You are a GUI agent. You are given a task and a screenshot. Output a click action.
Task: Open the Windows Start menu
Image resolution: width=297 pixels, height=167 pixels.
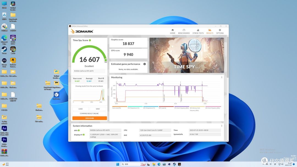118,164
